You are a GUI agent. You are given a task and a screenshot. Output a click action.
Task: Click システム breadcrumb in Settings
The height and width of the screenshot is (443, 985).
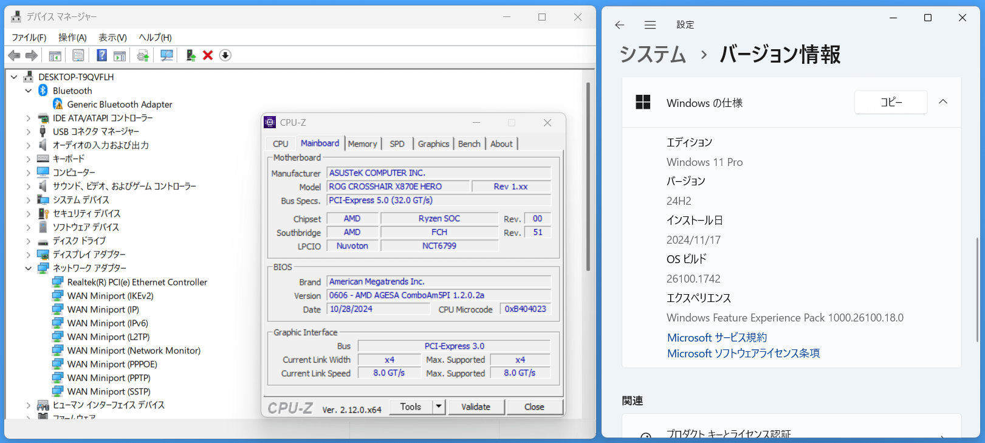653,55
